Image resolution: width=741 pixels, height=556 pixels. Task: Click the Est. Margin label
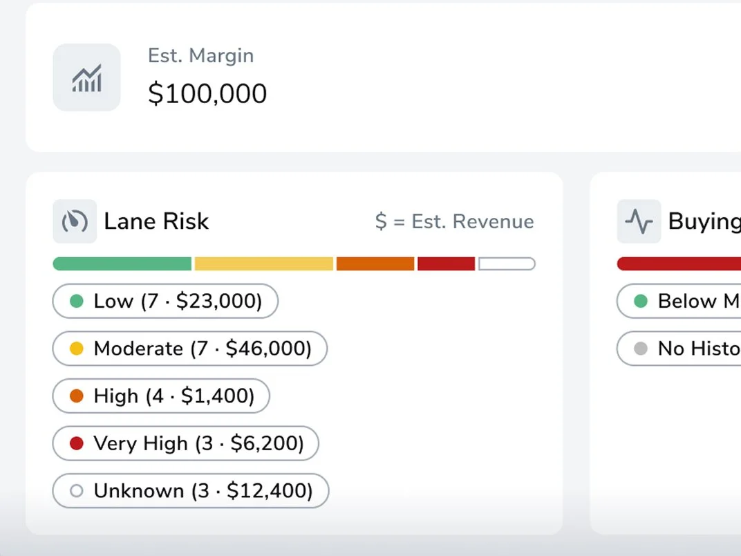point(201,56)
